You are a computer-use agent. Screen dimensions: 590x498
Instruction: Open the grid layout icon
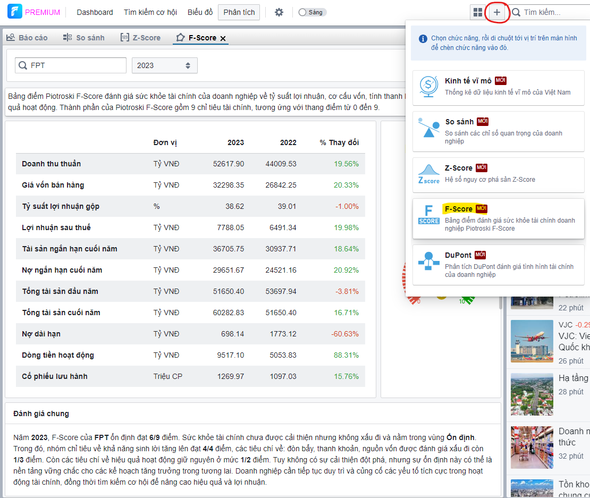click(477, 12)
